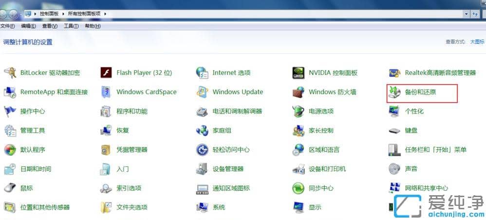
Task: Expand the 大图标 view mode dropdown
Action: pos(477,42)
